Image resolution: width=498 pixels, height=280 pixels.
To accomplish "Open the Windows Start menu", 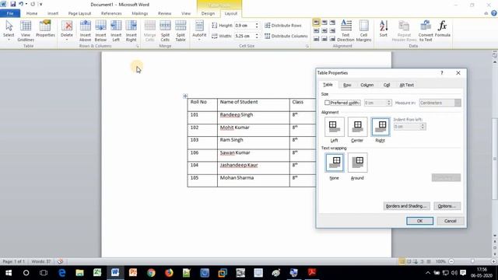I will [9, 272].
